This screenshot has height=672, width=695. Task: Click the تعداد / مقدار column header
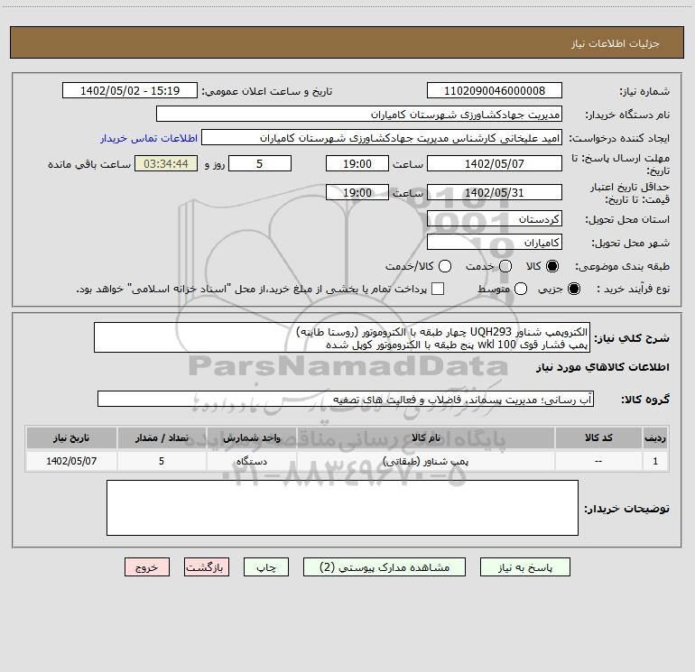(x=162, y=437)
